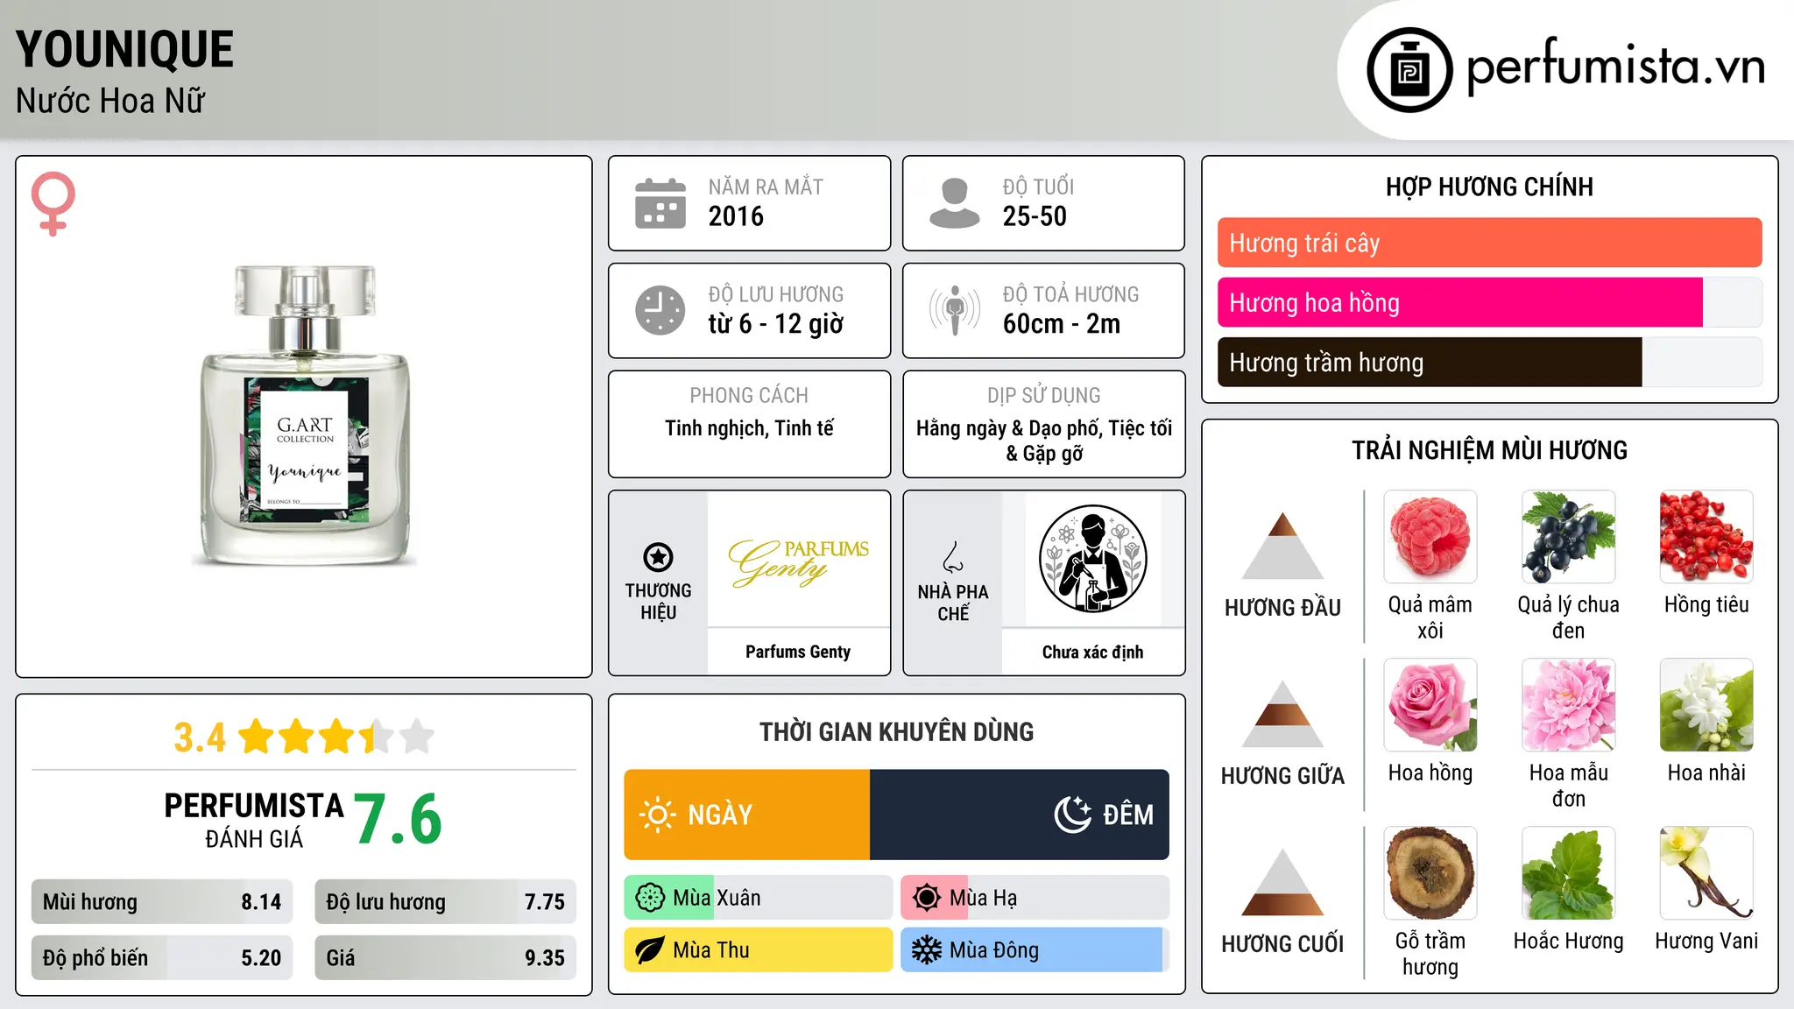Select the Gỗ trầm hương note image
This screenshot has height=1009, width=1794.
coord(1430,873)
